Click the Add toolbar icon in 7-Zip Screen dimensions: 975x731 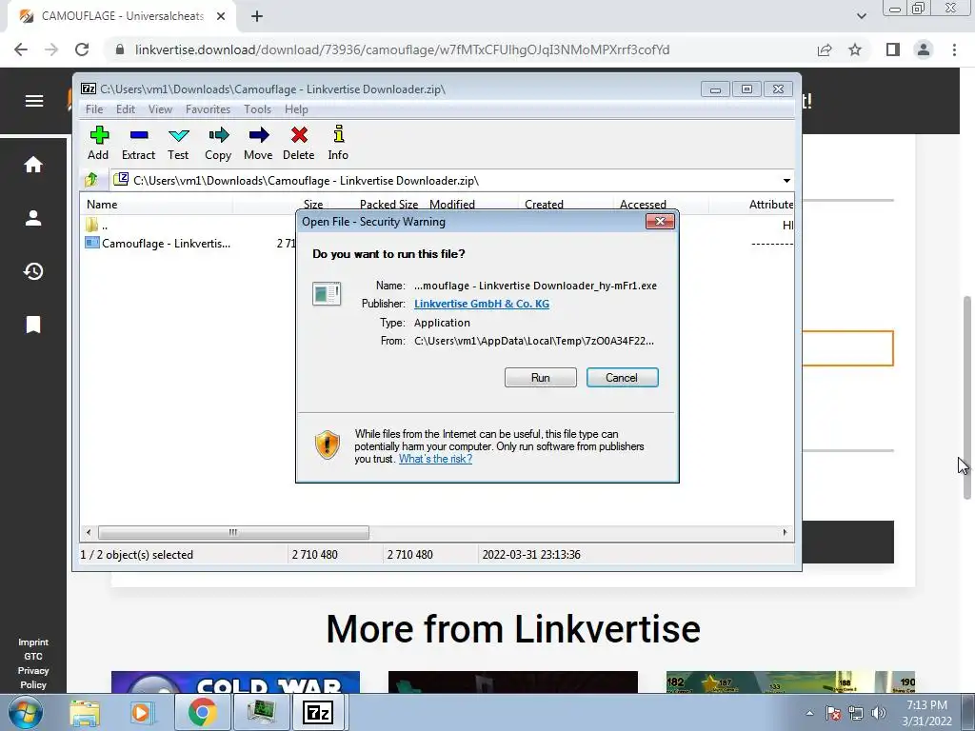[x=98, y=143]
